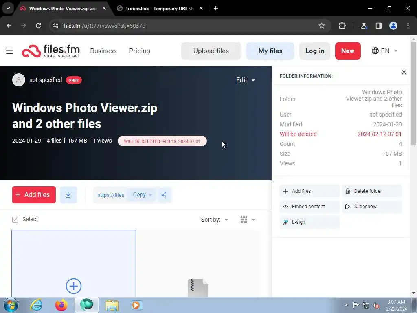Image resolution: width=417 pixels, height=313 pixels.
Task: Click the Upload files button
Action: coord(211,51)
